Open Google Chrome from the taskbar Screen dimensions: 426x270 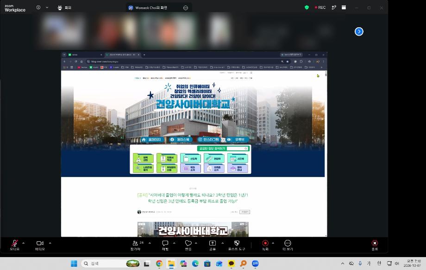tap(159, 264)
